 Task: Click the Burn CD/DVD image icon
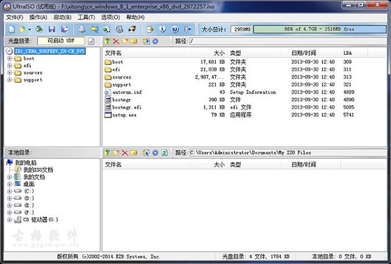pyautogui.click(x=132, y=29)
